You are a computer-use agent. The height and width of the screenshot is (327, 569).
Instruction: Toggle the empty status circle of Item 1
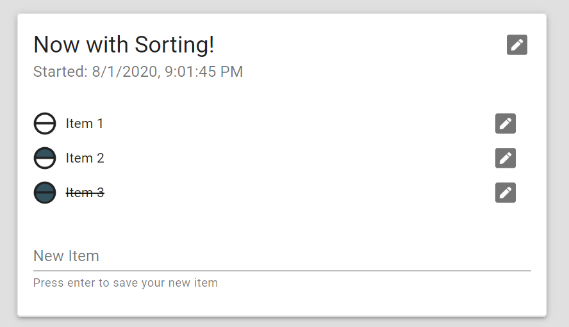click(45, 124)
